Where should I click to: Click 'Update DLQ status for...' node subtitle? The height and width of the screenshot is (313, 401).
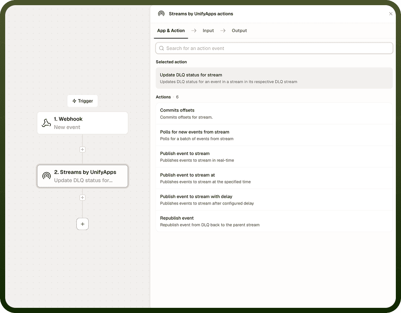(83, 180)
